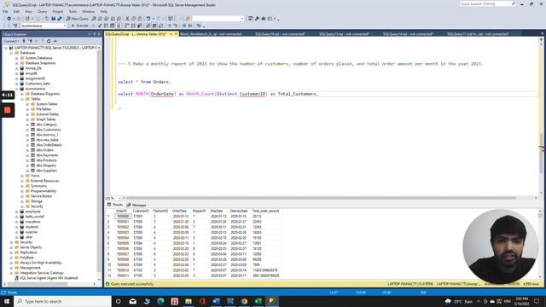Click the Parse query checkmark icon
546x307 pixels.
click(100, 26)
